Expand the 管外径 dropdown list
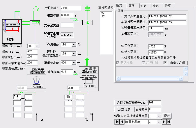 coord(74,54)
